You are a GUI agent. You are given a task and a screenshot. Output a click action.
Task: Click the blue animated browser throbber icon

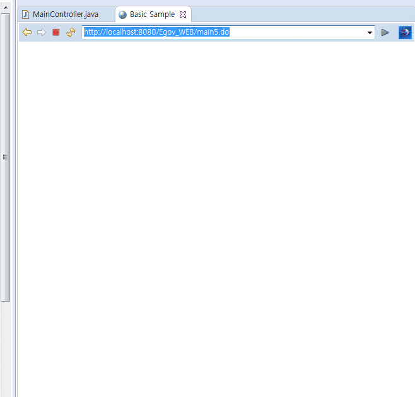tap(405, 32)
